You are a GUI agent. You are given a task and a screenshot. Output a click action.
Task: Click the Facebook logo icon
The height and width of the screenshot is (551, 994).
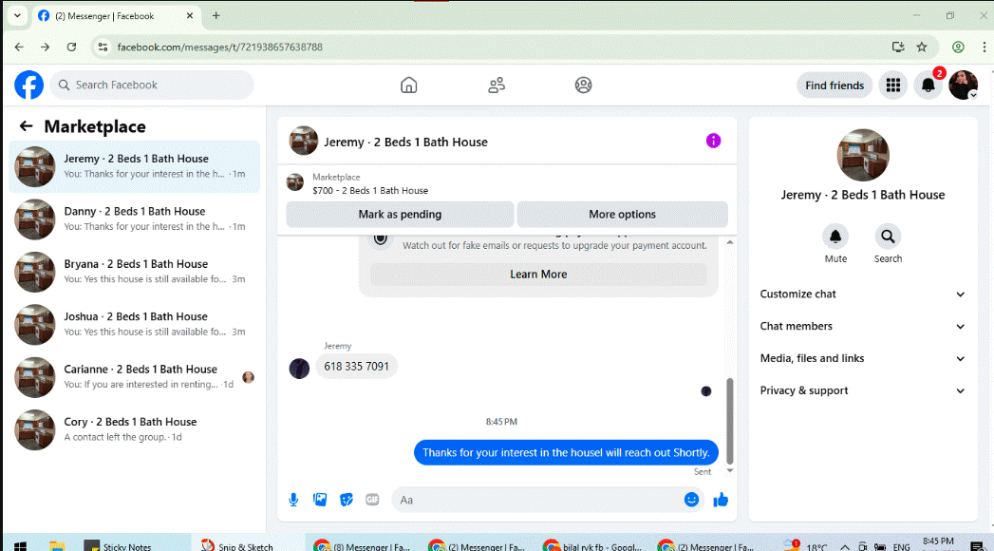pyautogui.click(x=29, y=85)
